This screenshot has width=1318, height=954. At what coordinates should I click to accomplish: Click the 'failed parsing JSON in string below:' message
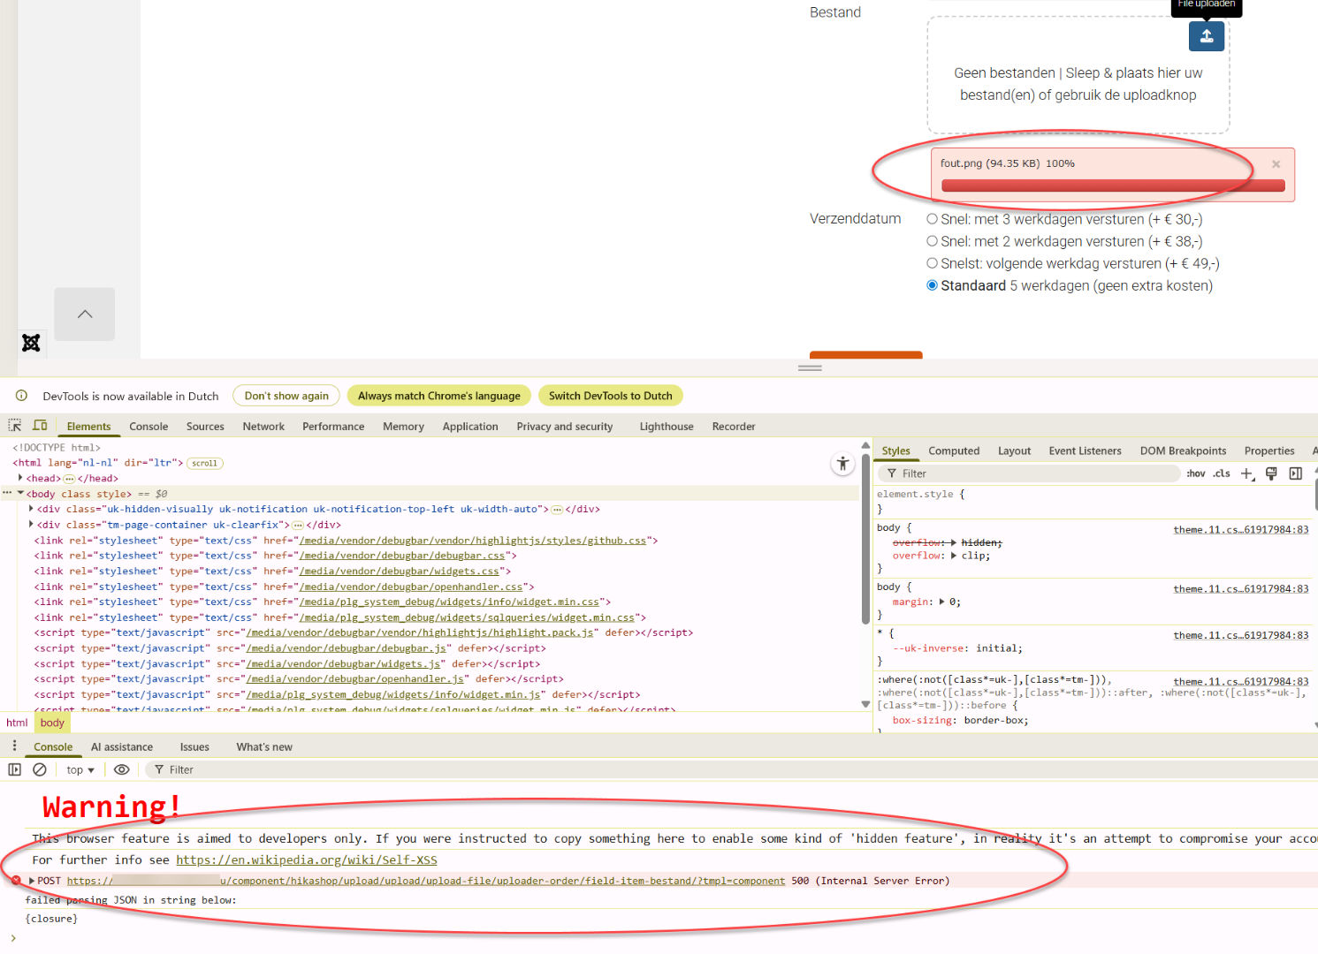coord(131,900)
